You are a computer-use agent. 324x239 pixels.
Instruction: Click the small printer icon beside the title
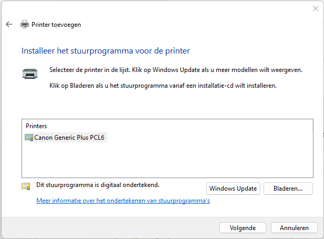pos(25,24)
